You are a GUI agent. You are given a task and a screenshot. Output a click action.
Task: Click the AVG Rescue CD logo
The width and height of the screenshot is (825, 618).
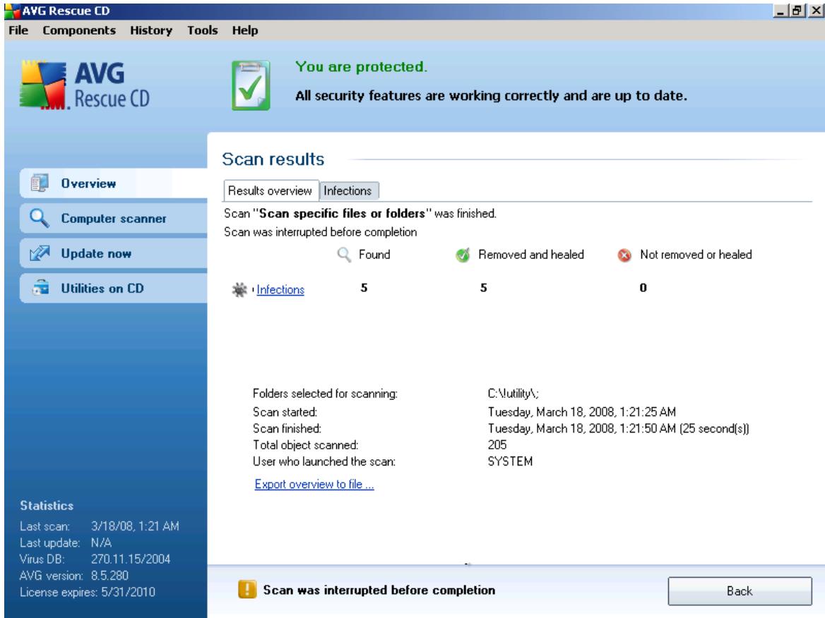pyautogui.click(x=85, y=85)
